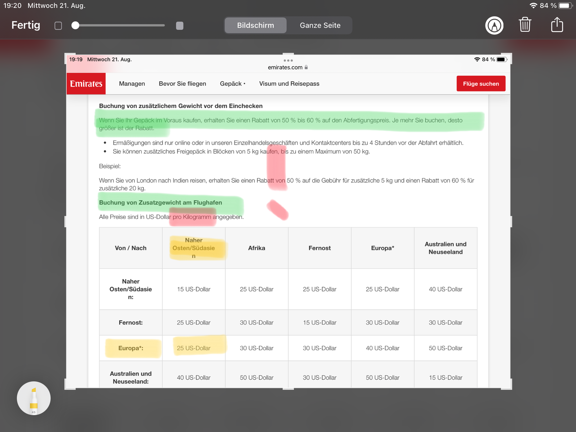The image size is (576, 432).
Task: Tap the yellow highlighter tool button
Action: tap(34, 398)
